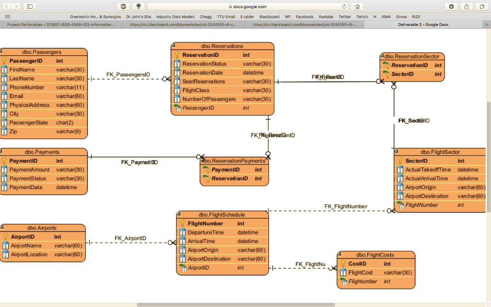Toggle the Safari sidebar button
491x307 pixels.
pyautogui.click(x=30, y=7)
